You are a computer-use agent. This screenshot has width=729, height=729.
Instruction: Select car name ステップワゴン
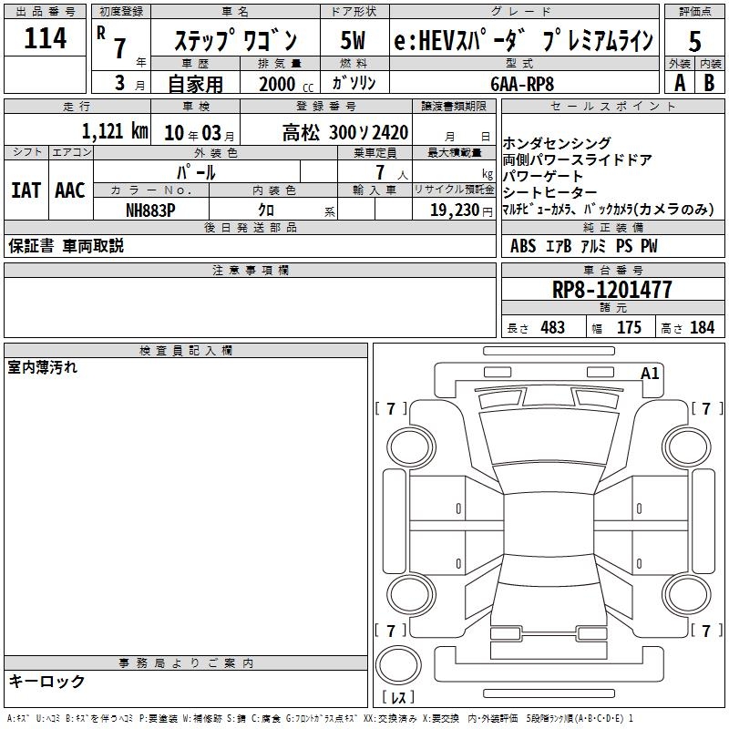[x=235, y=40]
